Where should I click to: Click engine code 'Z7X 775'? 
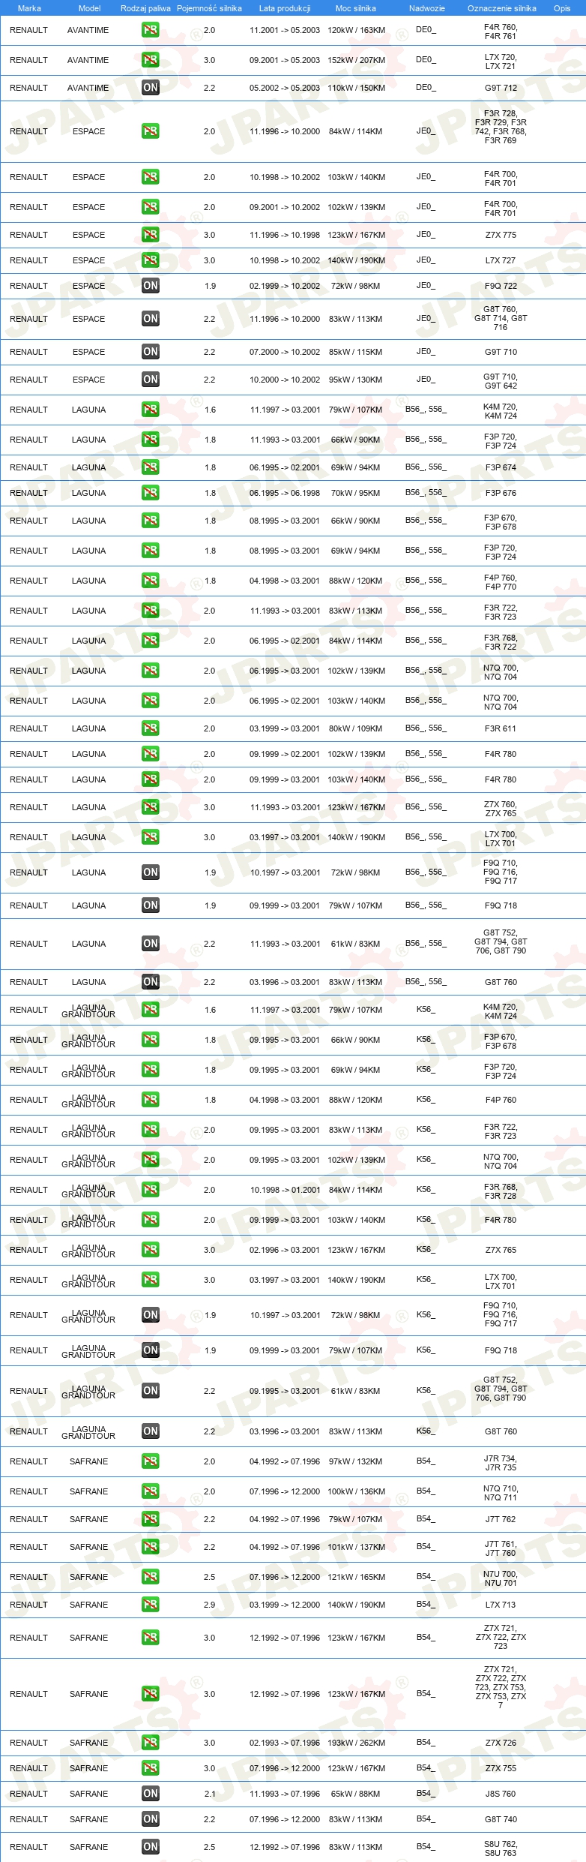[501, 235]
